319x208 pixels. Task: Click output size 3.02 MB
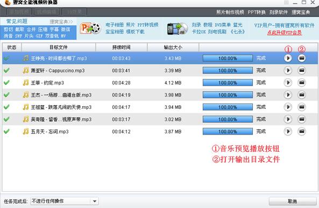tap(173, 120)
